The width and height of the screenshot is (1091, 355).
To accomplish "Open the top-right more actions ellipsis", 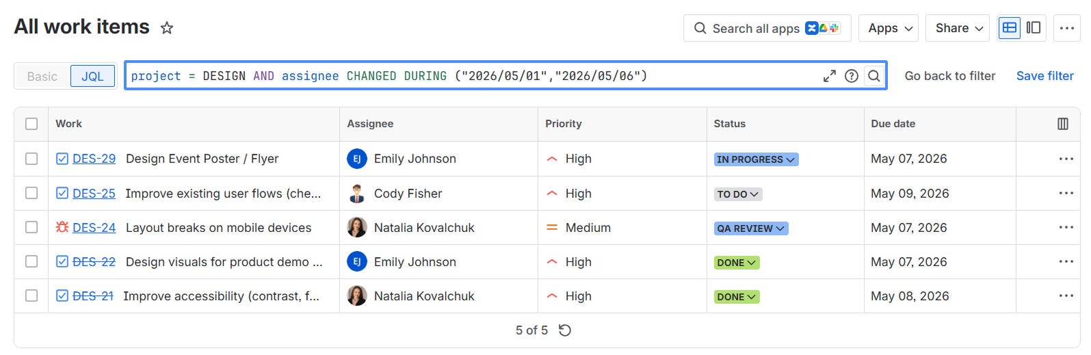I will 1067,28.
